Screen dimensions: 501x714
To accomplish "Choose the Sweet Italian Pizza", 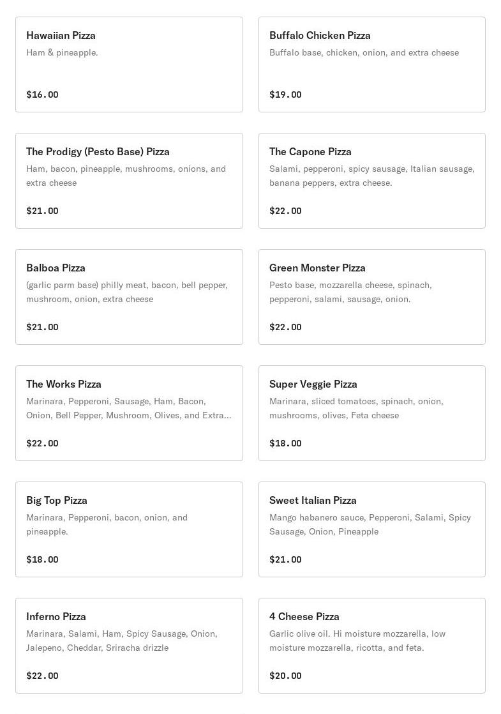I will pos(372,529).
